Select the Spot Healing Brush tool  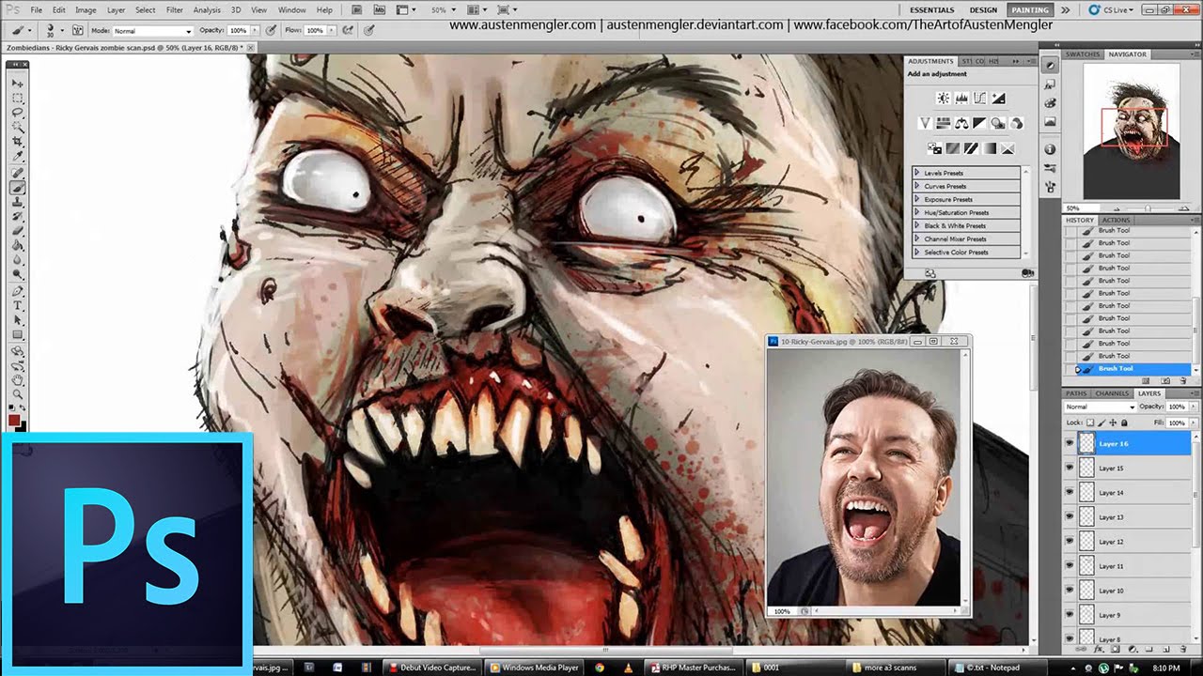point(18,174)
